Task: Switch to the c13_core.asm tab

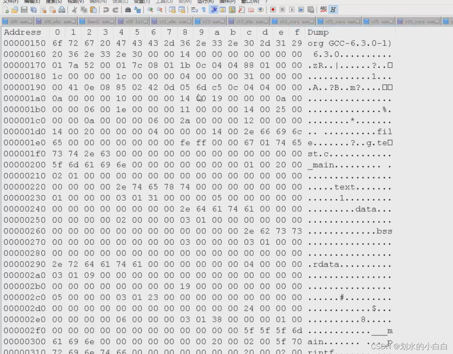Action: [x=293, y=22]
